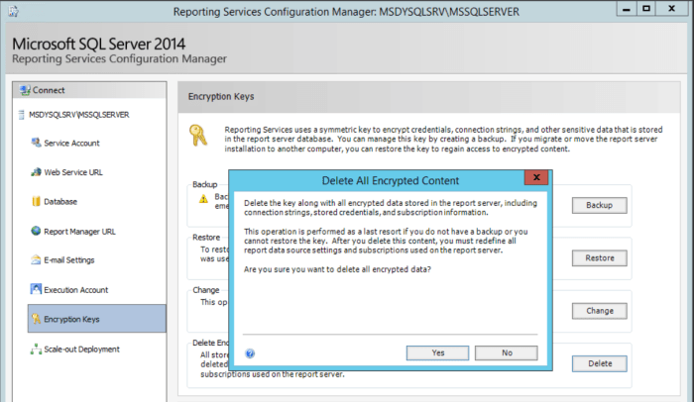Maximize the Configuration Manager window
Viewport: 694px width, 402px height.
click(646, 9)
